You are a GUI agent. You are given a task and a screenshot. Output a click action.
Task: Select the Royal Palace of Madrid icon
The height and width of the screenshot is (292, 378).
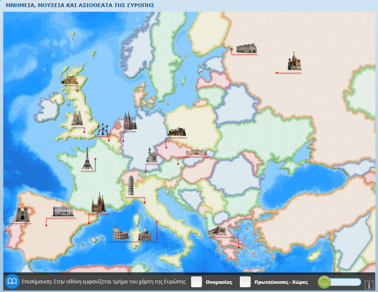click(63, 211)
